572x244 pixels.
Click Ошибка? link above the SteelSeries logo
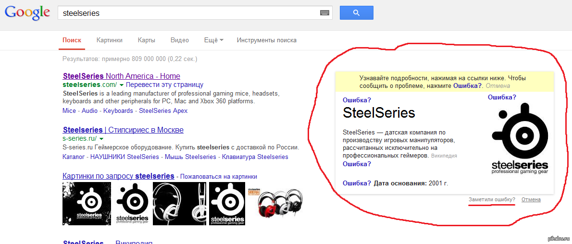[x=502, y=97]
